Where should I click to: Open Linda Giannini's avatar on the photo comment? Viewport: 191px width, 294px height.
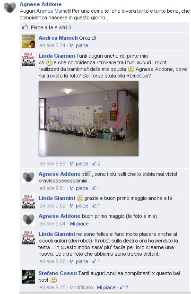28,59
